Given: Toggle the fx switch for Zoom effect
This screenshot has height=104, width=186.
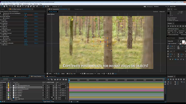Looking at the screenshot, I should tap(2, 20).
